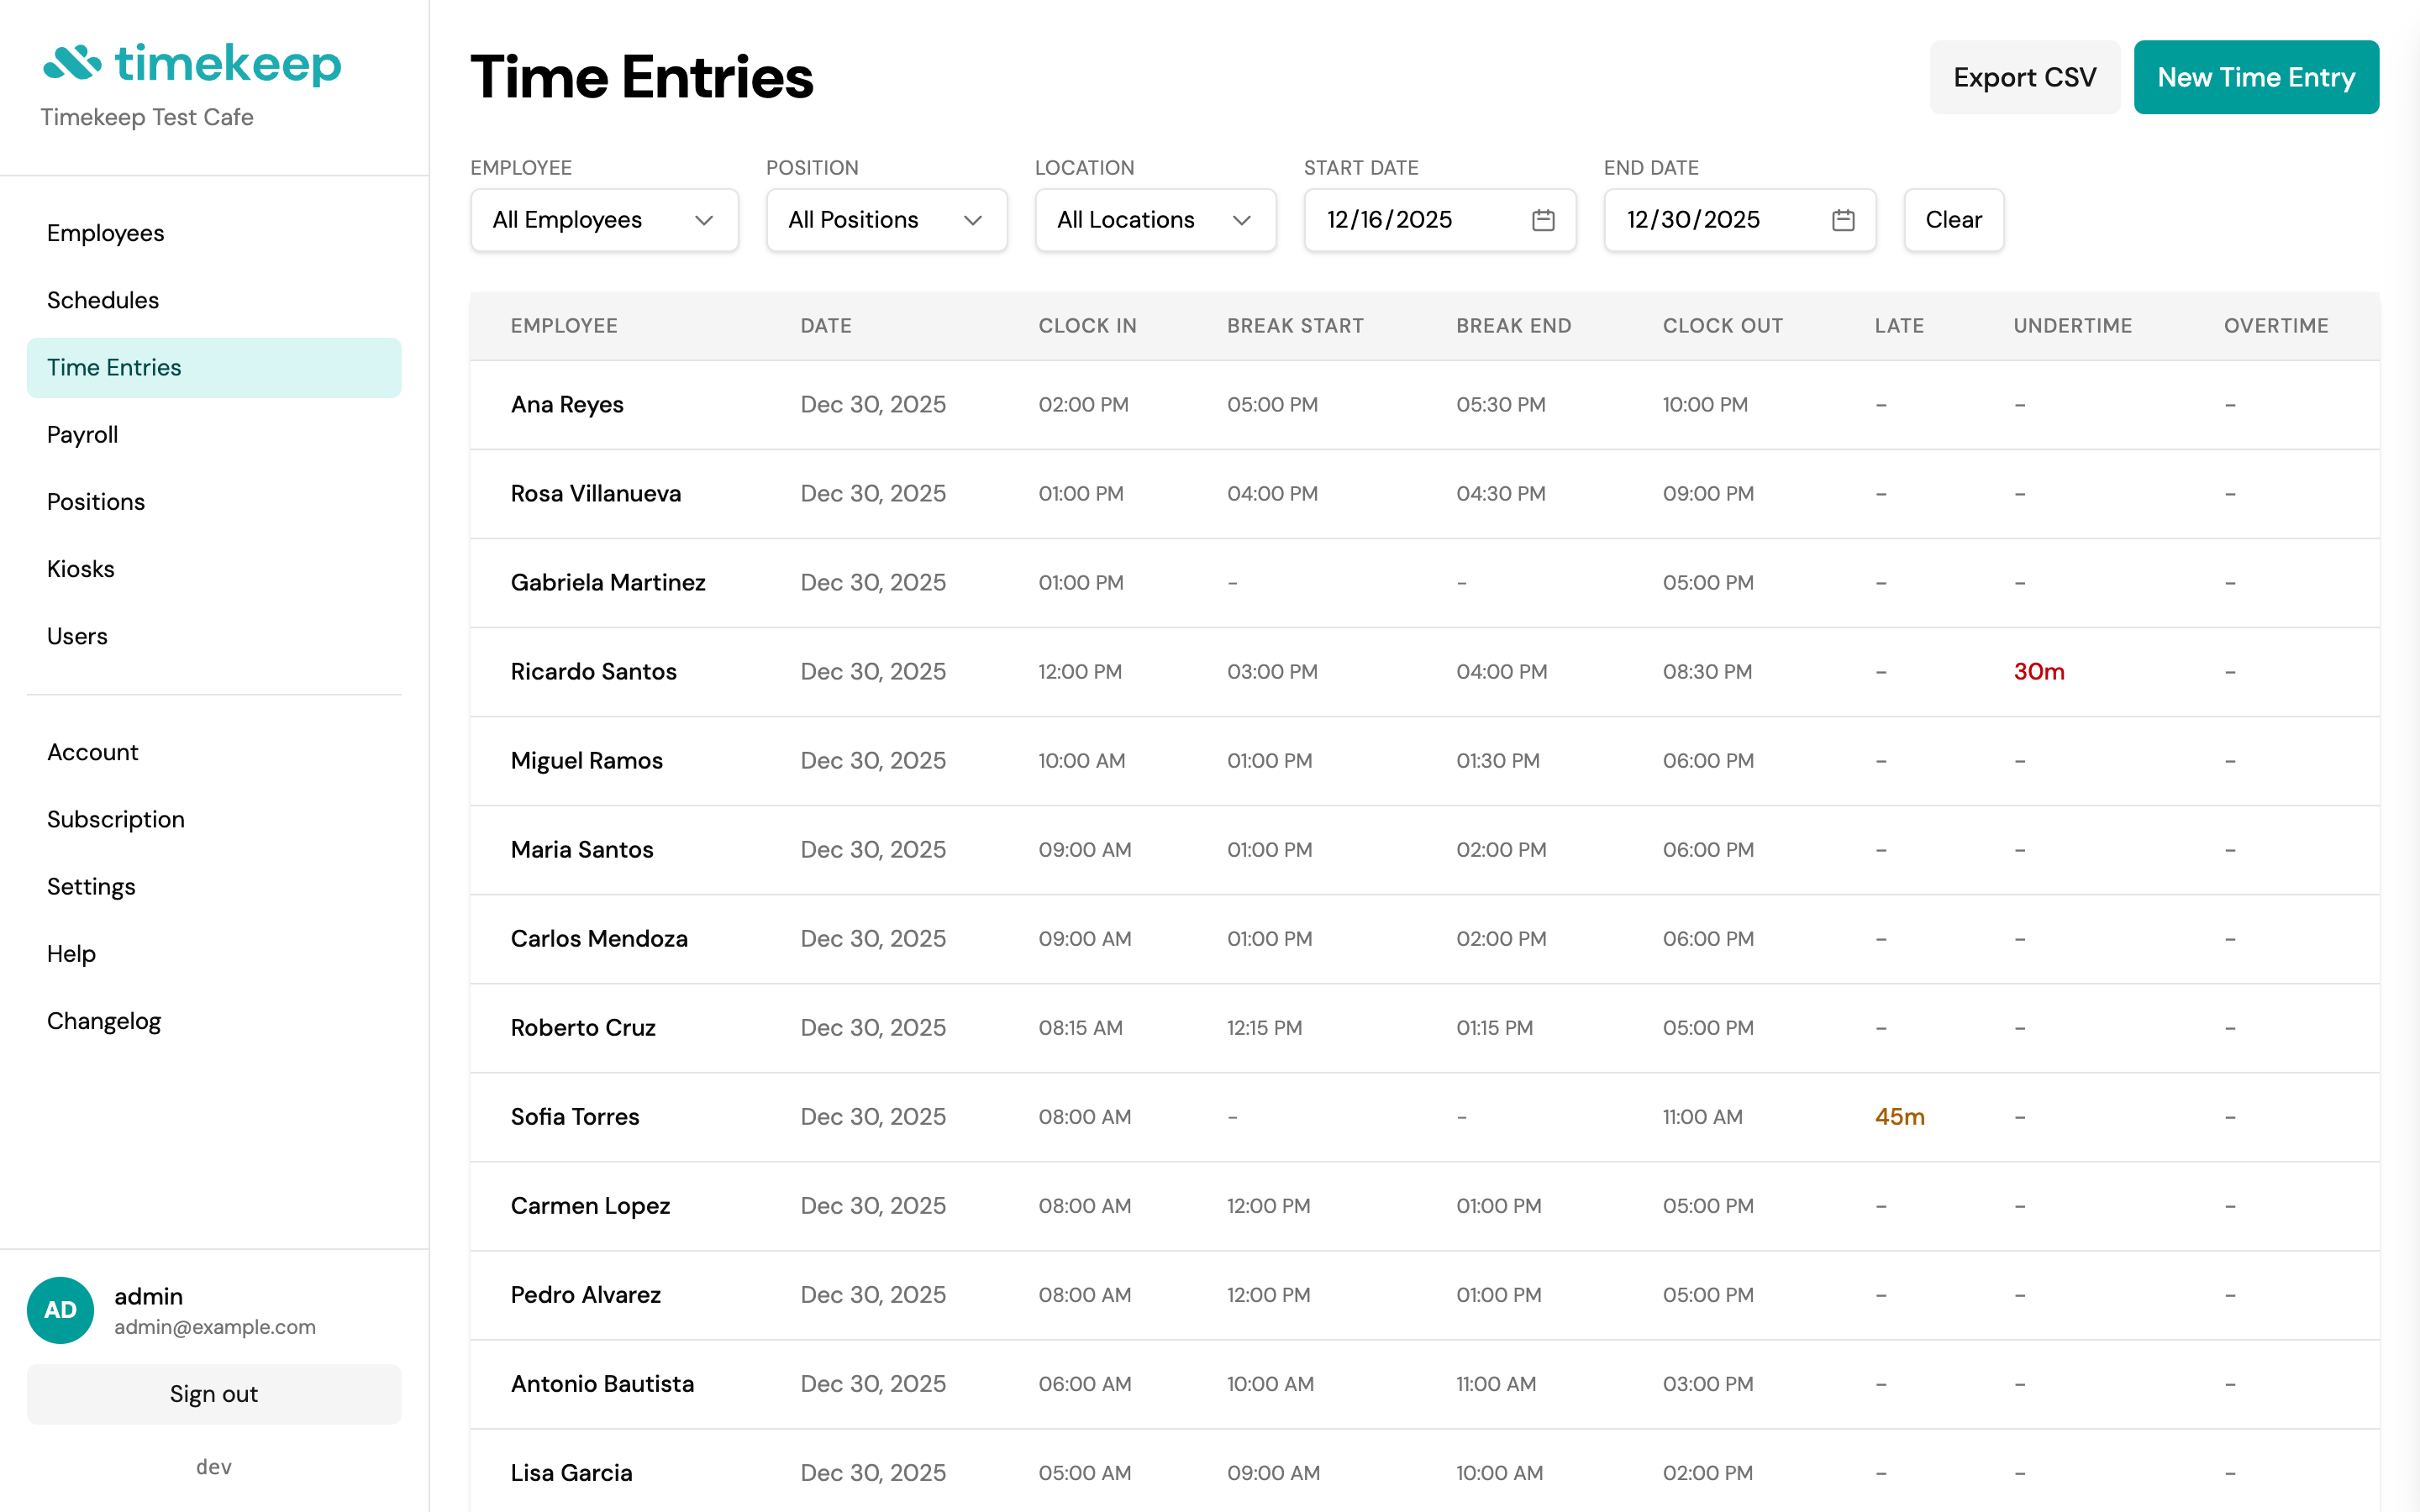
Task: Open the All Employees dropdown
Action: pyautogui.click(x=603, y=220)
